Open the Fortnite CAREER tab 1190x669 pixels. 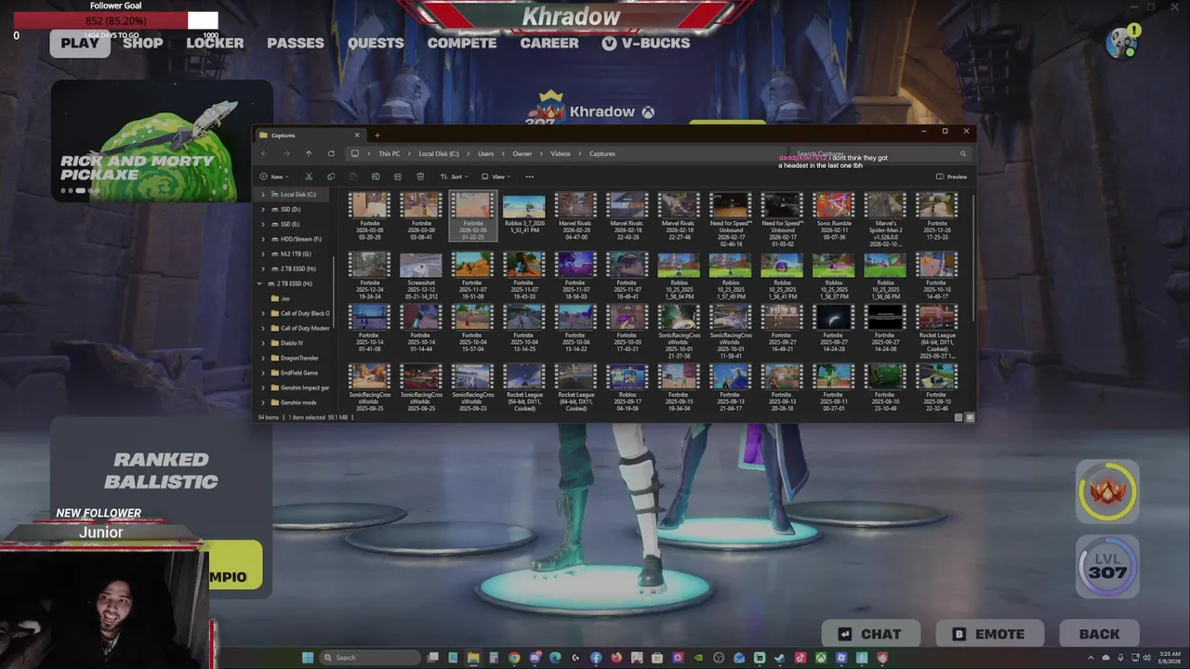pyautogui.click(x=549, y=43)
